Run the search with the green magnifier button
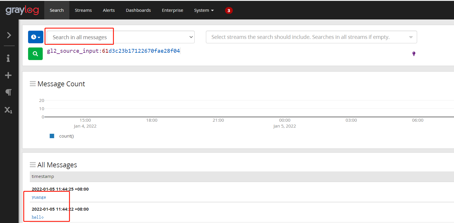This screenshot has width=454, height=223. pyautogui.click(x=35, y=54)
